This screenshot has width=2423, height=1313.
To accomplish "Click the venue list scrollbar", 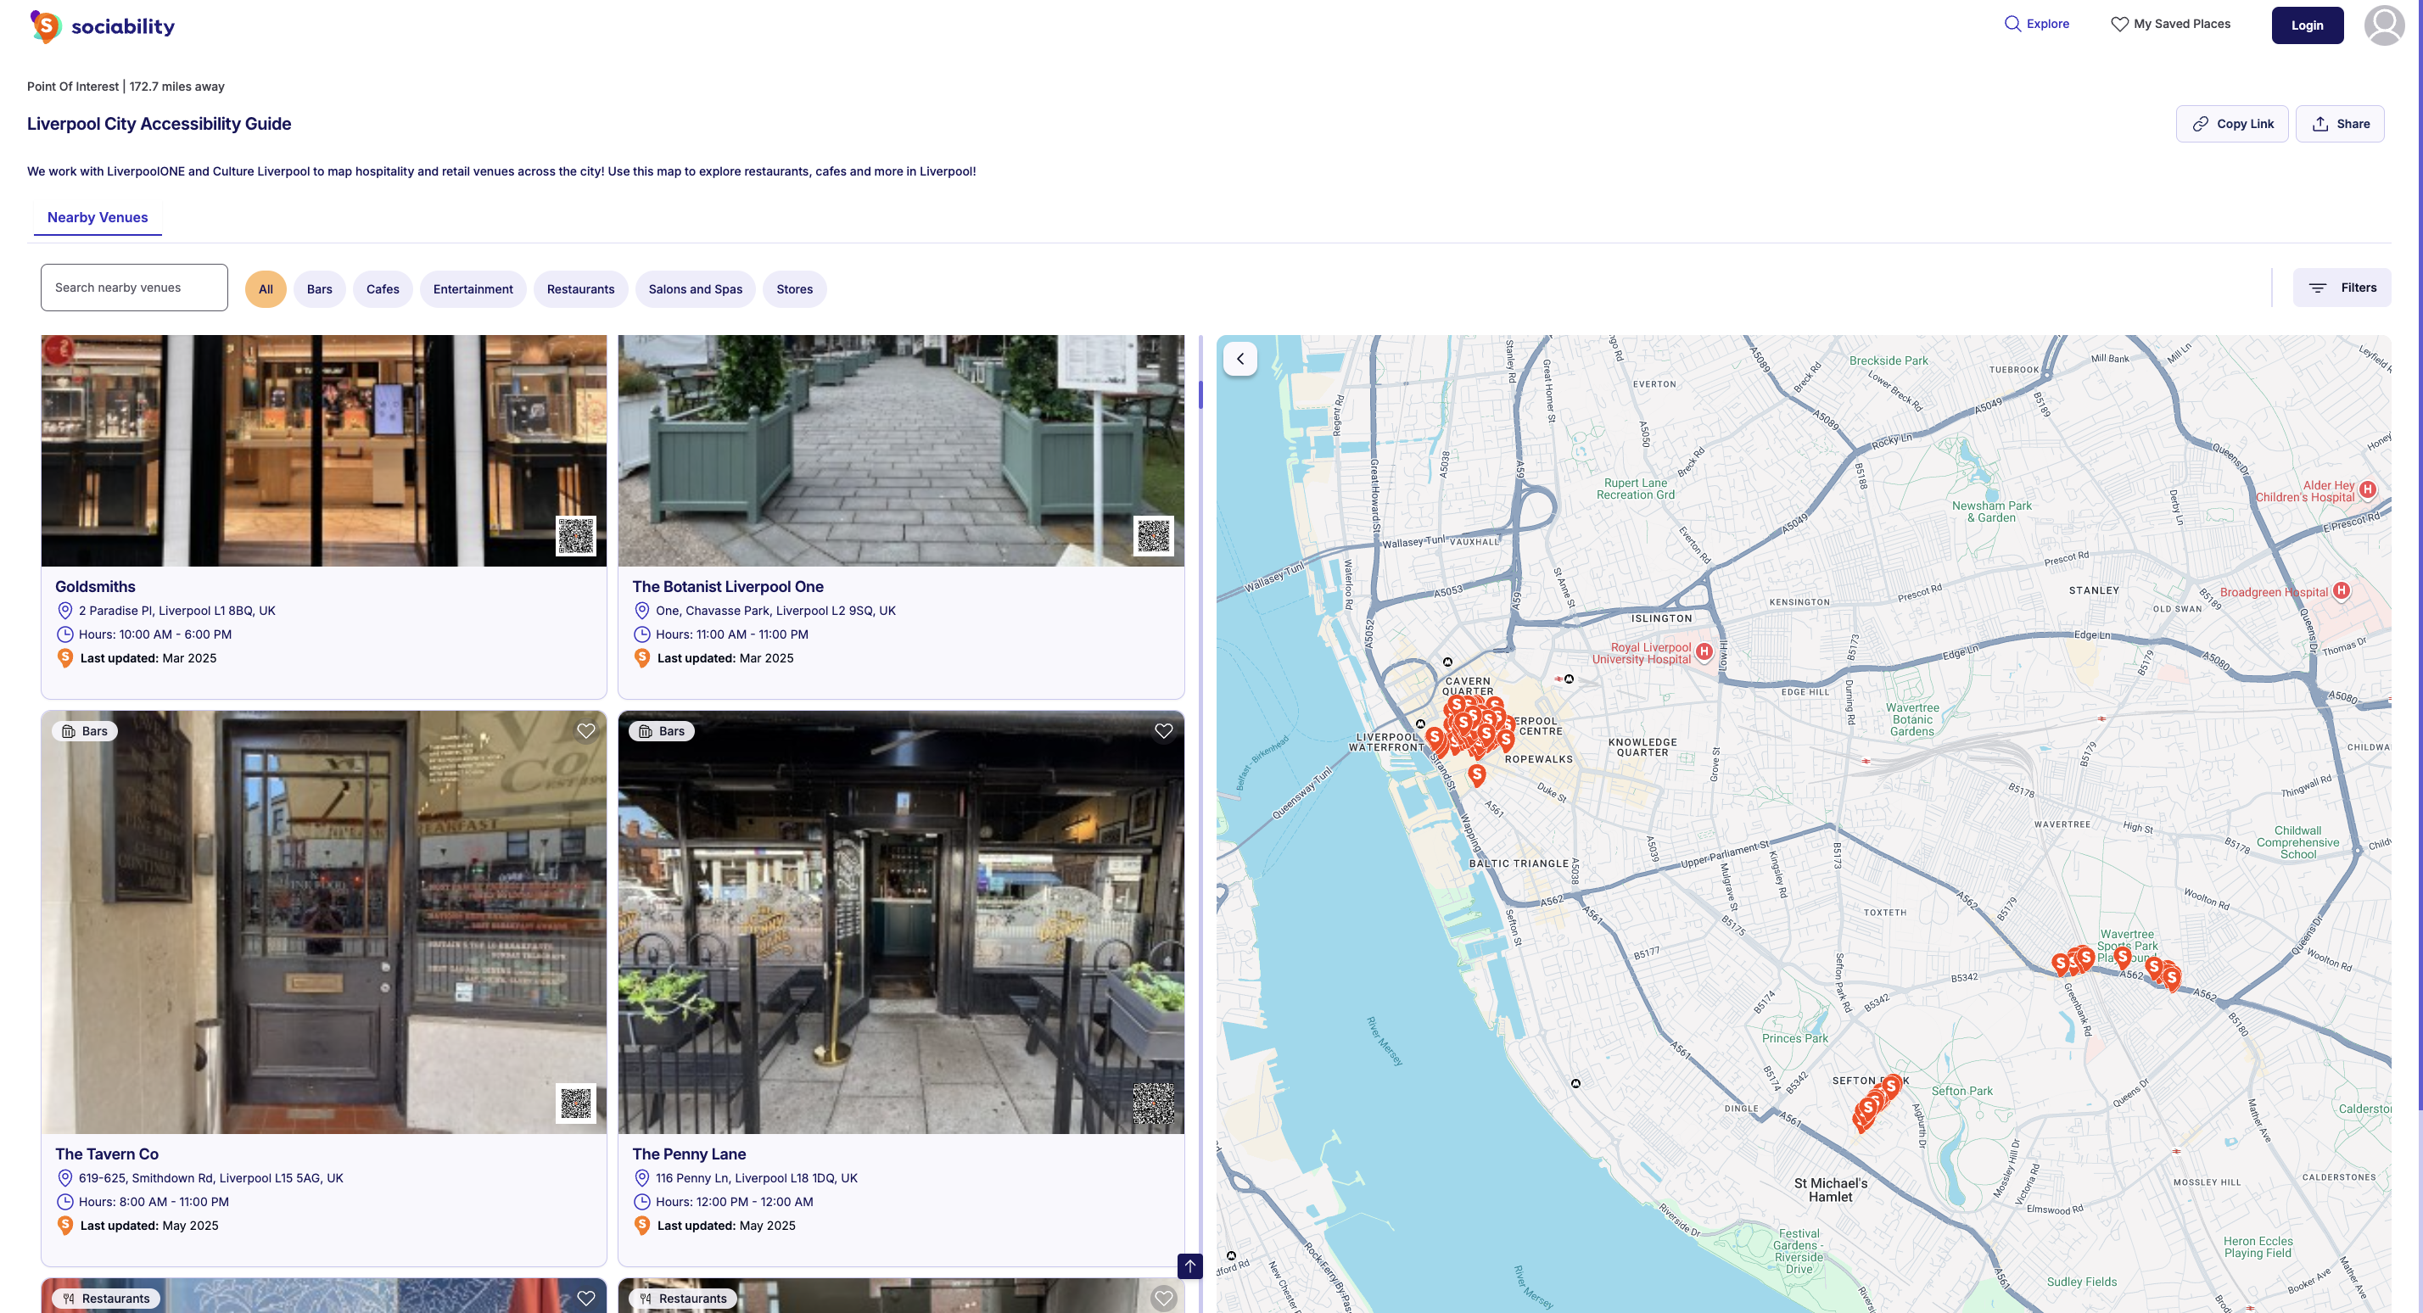I will [1200, 395].
